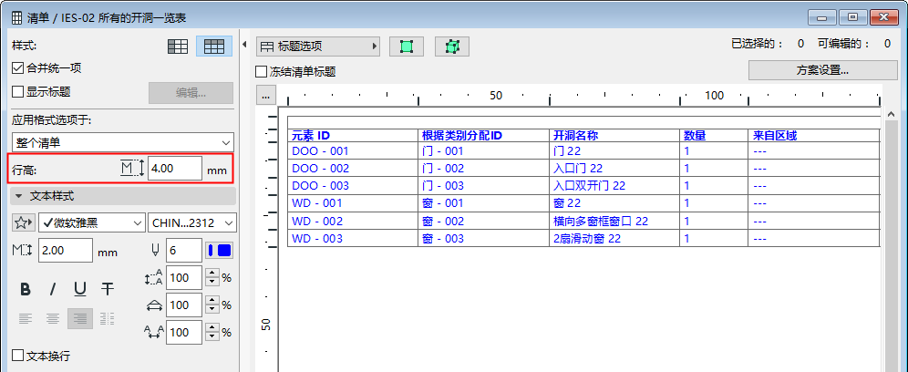
Task: Toggle underline text formatting
Action: 80,288
